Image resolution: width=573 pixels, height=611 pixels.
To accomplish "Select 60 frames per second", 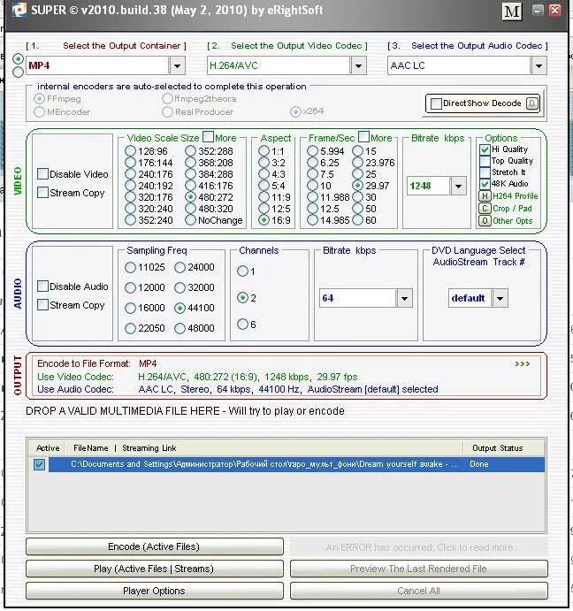I will [x=357, y=220].
